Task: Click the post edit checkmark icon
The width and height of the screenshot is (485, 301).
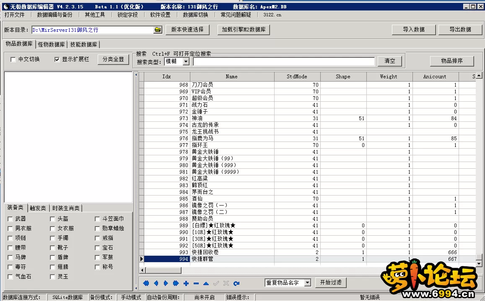Action: point(216,283)
